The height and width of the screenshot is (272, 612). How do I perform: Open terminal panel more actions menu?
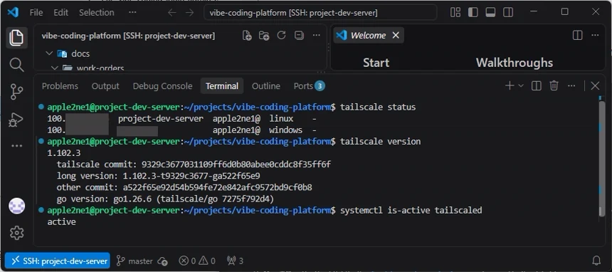[x=571, y=85]
